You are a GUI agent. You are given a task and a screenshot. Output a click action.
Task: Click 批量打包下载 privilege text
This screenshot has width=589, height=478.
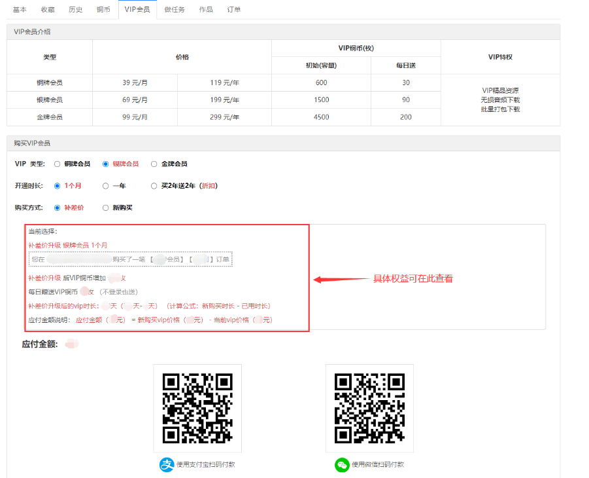[500, 109]
